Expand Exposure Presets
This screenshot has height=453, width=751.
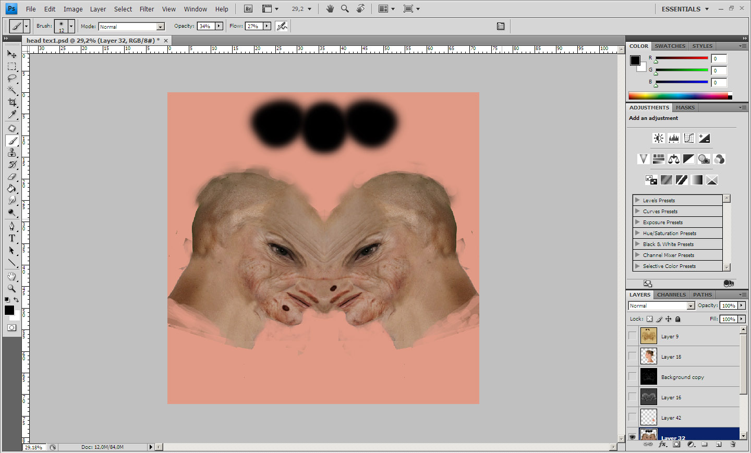[x=637, y=222]
